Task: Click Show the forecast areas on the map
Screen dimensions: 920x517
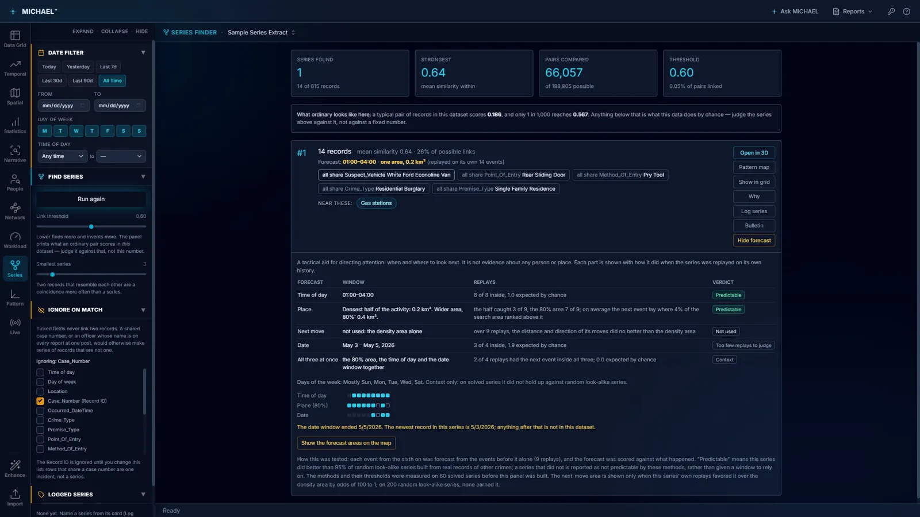Action: (346, 443)
